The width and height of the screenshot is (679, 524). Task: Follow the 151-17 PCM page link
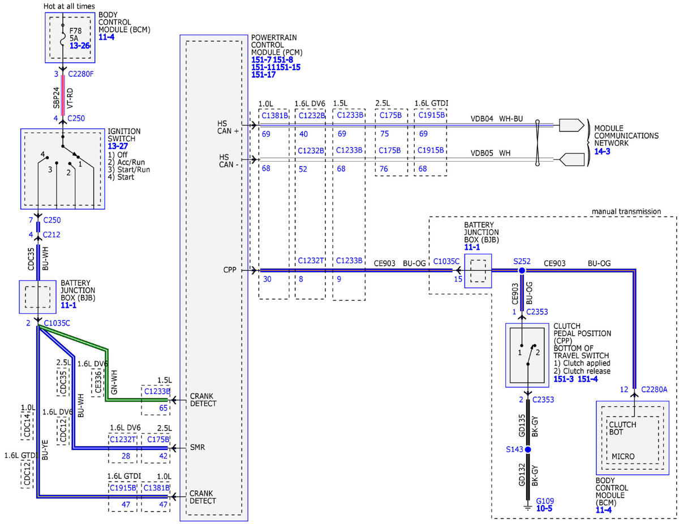[x=263, y=74]
